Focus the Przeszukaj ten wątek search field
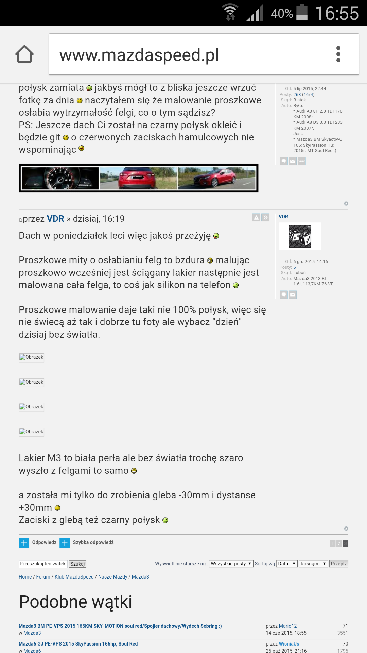 coord(43,564)
